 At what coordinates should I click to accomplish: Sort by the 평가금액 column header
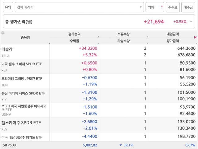point(173,41)
